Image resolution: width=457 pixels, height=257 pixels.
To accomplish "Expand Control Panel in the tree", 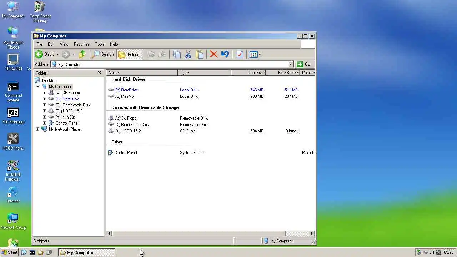I will pyautogui.click(x=44, y=123).
